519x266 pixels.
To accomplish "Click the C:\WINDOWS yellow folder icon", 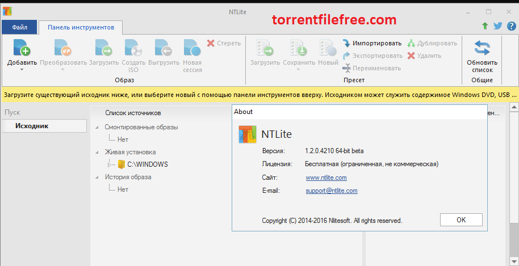I will click(x=122, y=164).
